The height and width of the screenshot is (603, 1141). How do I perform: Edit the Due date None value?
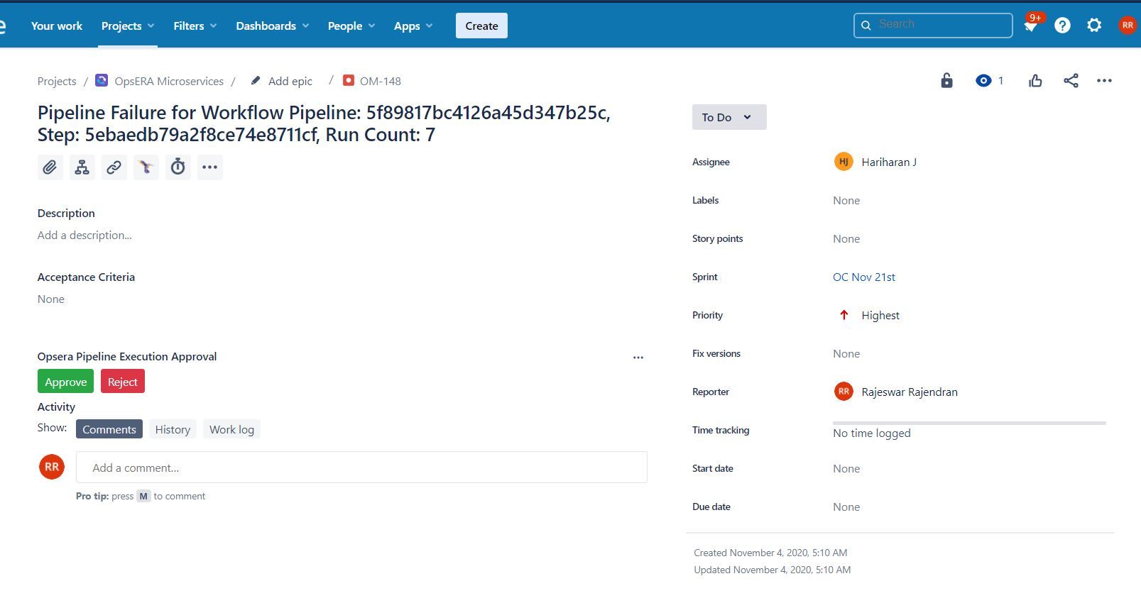[x=846, y=507]
